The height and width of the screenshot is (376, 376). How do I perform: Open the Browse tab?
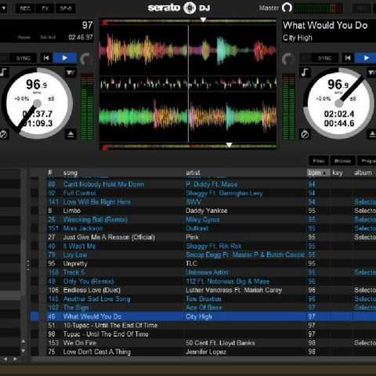point(342,161)
